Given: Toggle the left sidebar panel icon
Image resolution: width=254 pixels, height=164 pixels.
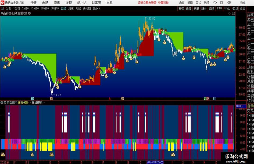Looking at the screenshot, I should (x=2, y=8).
